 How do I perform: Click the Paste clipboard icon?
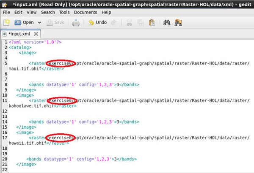[x=152, y=23]
